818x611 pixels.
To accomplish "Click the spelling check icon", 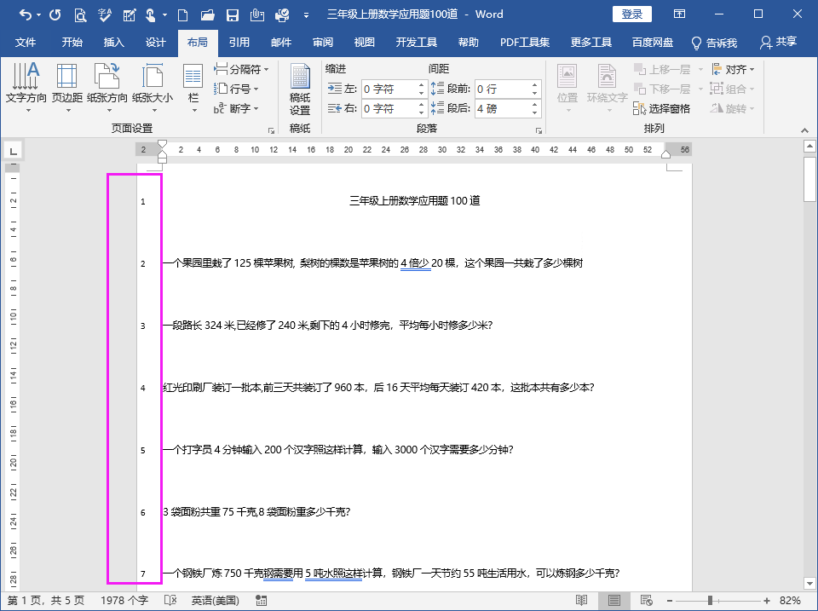I will 104,14.
